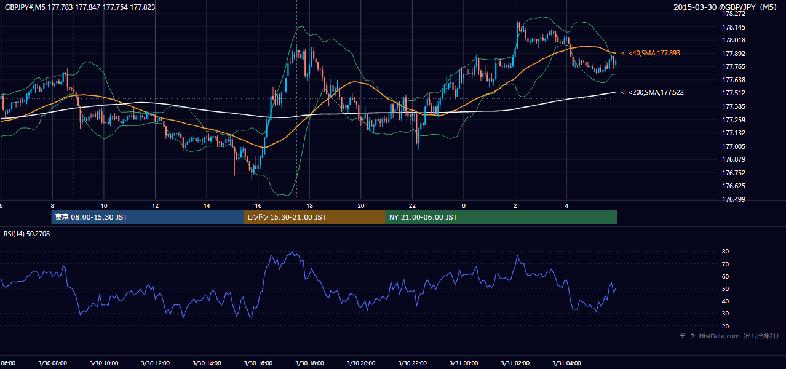The width and height of the screenshot is (786, 369).
Task: Click price axis label 176.879
Action: coord(734,159)
